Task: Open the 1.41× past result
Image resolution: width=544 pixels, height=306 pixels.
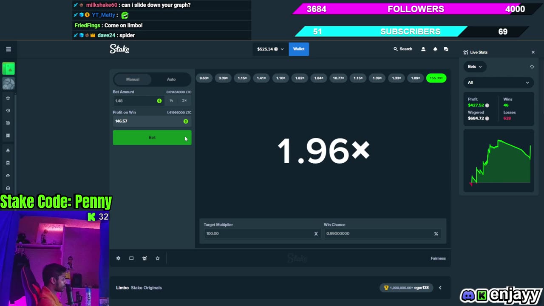Action: [x=261, y=78]
